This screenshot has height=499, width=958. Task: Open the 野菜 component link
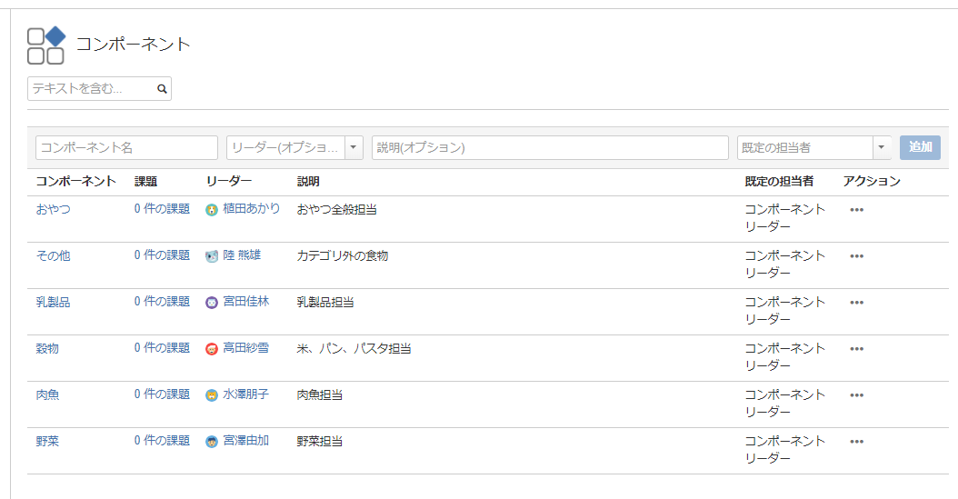click(x=47, y=442)
